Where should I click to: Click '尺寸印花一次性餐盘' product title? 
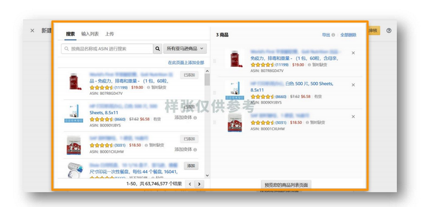(x=133, y=172)
